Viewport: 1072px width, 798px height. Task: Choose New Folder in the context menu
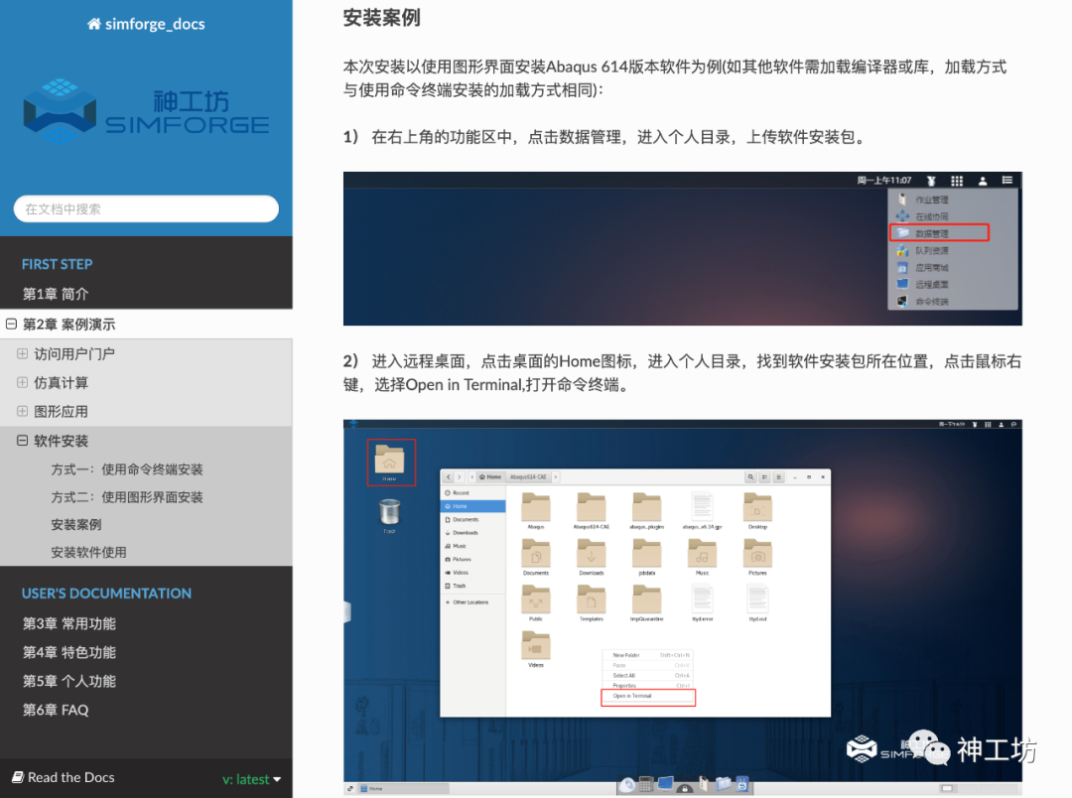pos(626,655)
